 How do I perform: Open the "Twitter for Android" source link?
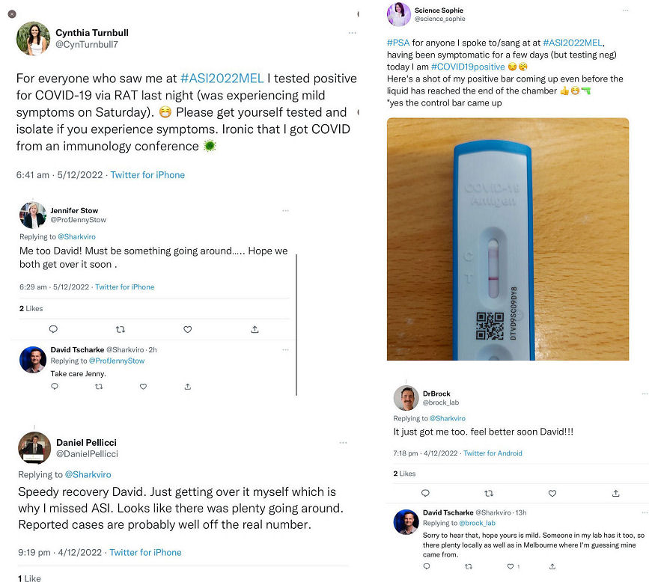pos(493,453)
